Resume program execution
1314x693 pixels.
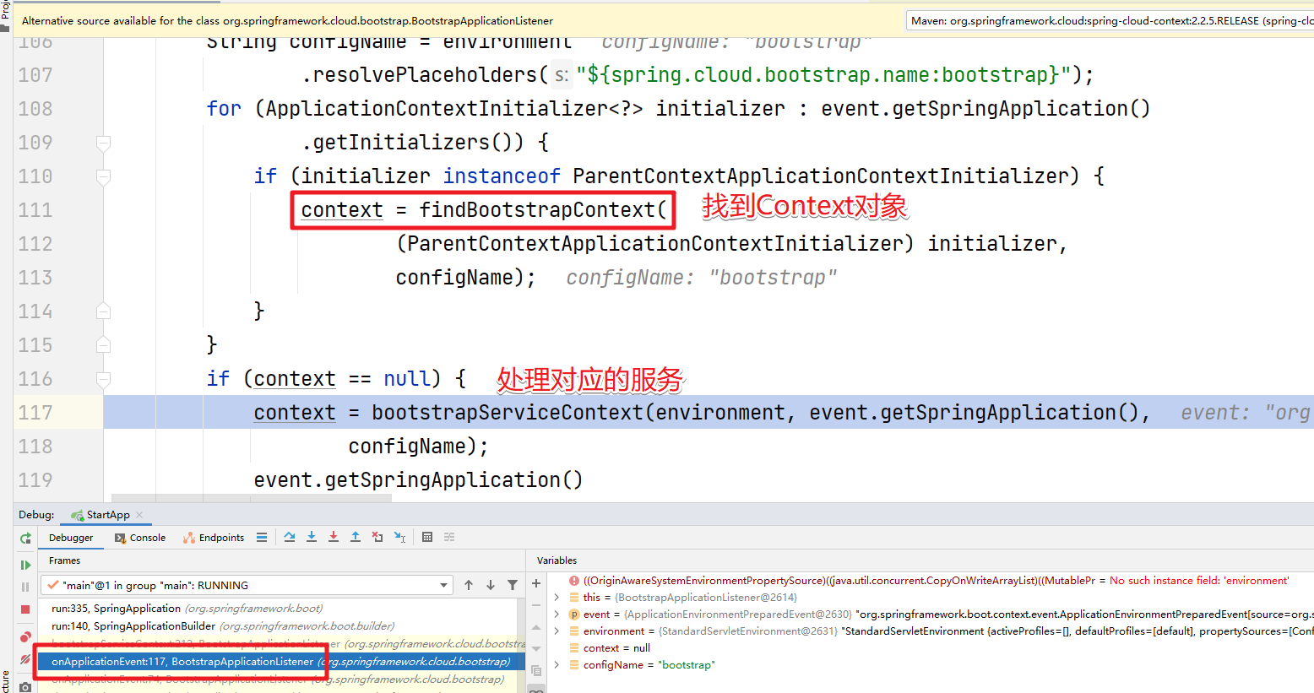click(25, 565)
